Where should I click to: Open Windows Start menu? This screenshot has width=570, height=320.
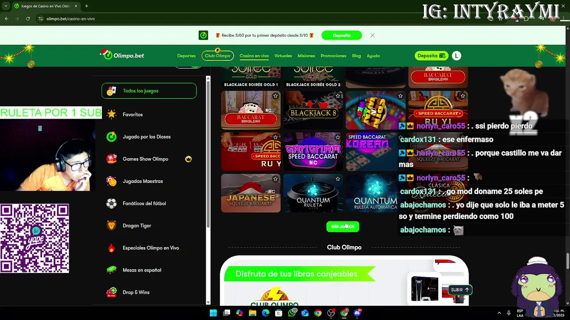click(x=213, y=313)
